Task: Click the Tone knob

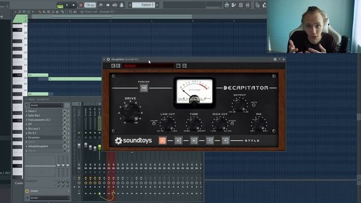Action: point(194,123)
